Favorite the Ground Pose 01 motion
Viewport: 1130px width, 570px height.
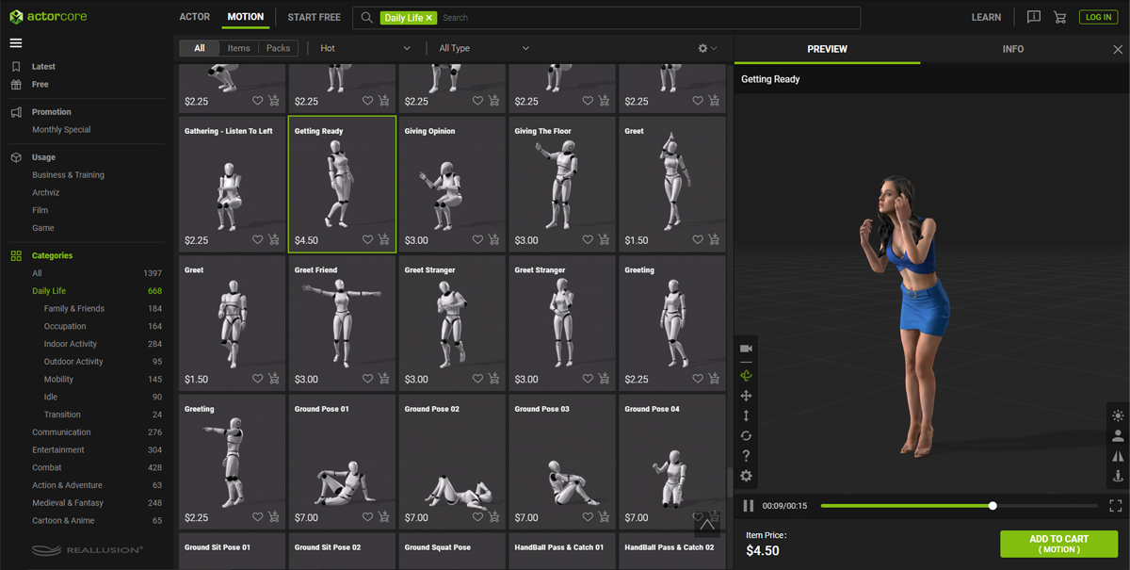pos(368,517)
